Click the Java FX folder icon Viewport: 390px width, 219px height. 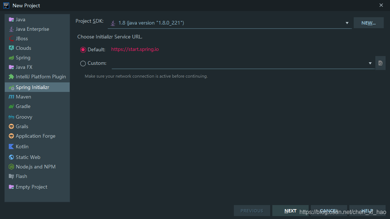tap(11, 67)
